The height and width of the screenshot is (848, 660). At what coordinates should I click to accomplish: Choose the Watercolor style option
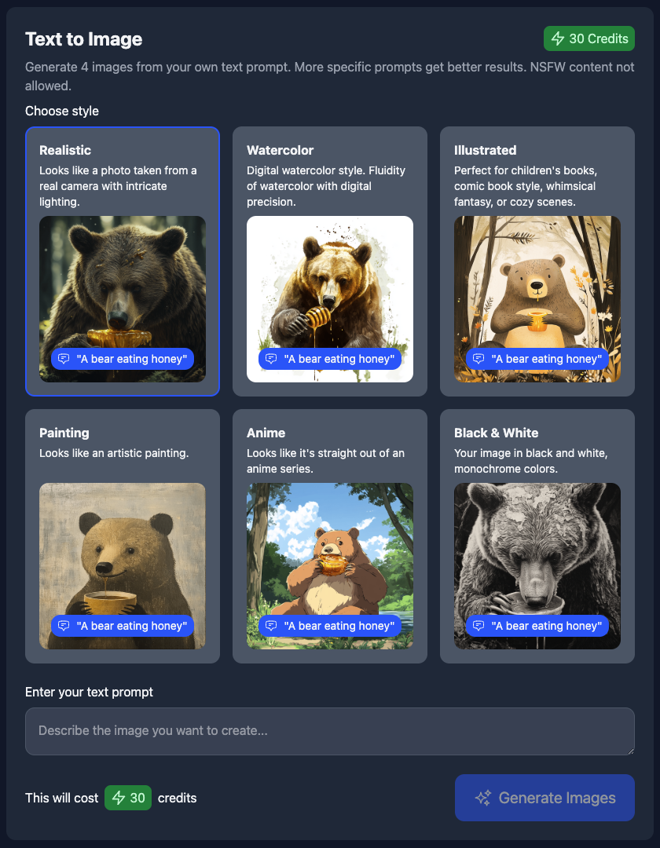(330, 261)
